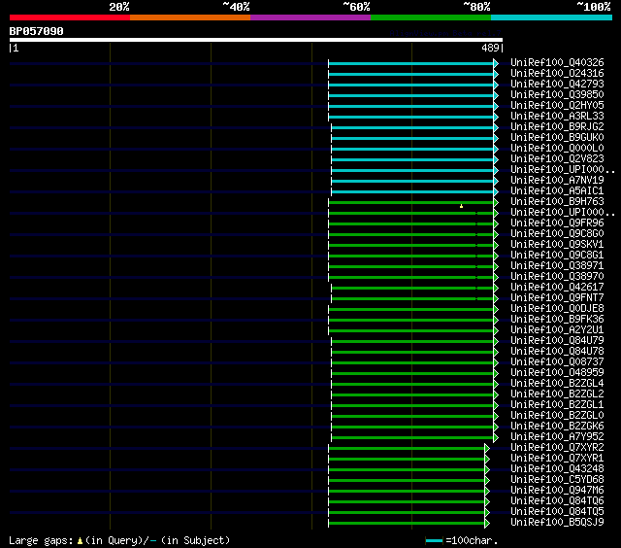Open hit UniRef100_Q40326
This screenshot has height=548, width=621.
pyautogui.click(x=557, y=62)
